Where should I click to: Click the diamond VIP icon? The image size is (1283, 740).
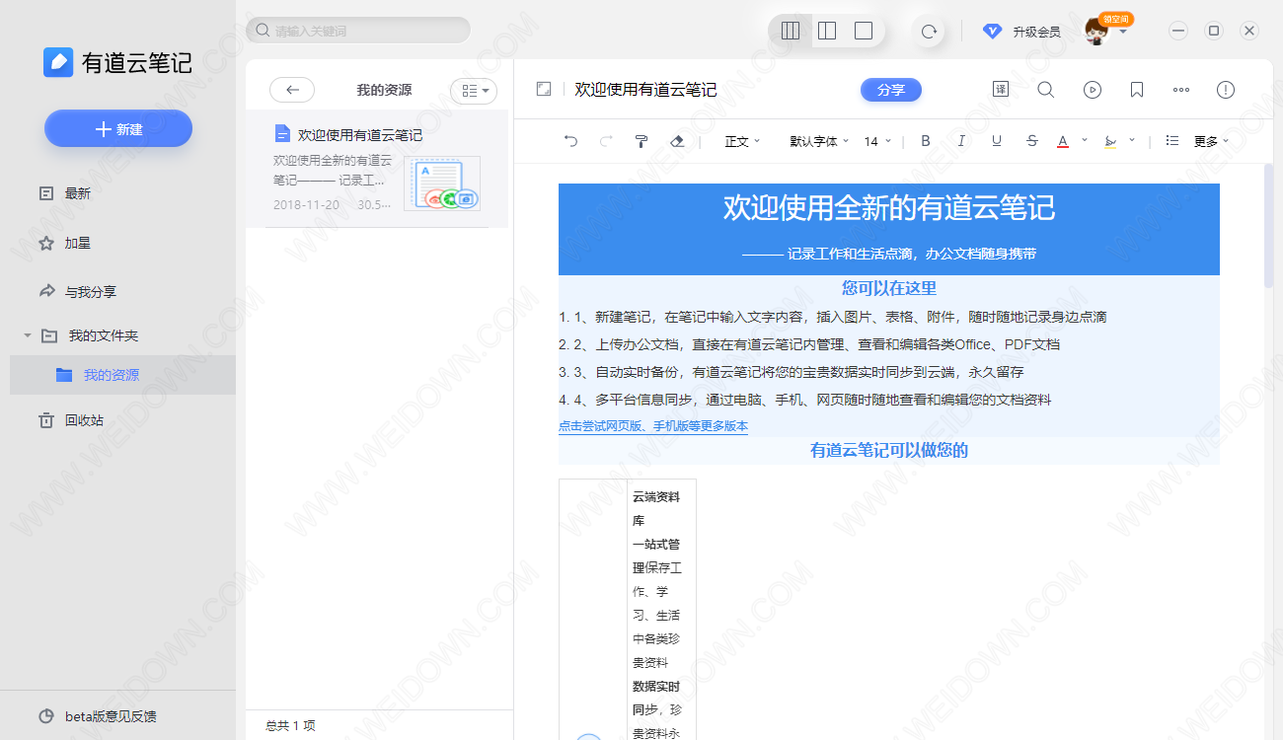point(992,32)
